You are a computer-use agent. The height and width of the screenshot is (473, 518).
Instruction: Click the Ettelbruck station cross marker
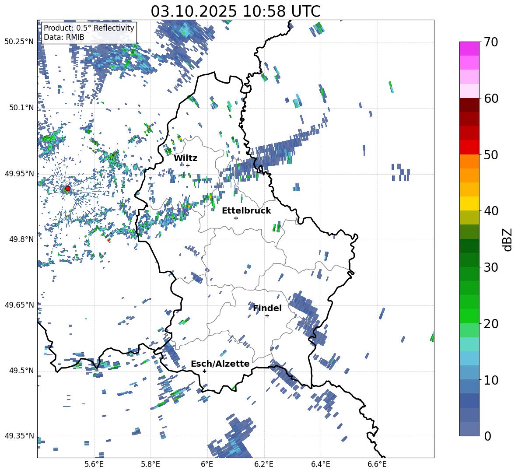click(236, 218)
